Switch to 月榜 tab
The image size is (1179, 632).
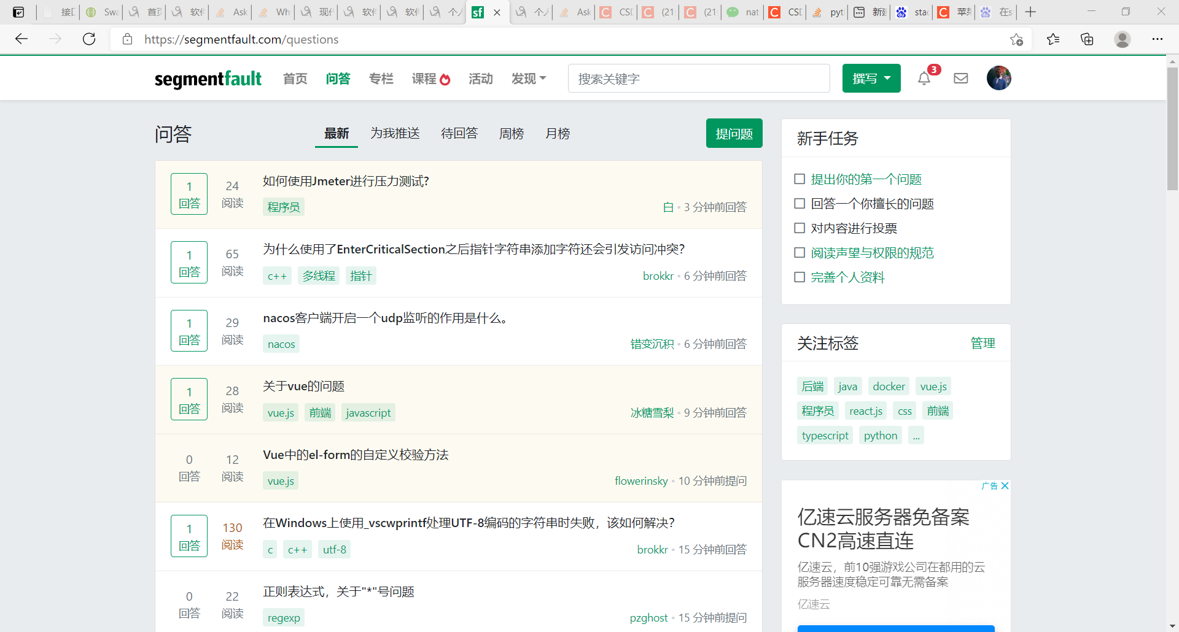pyautogui.click(x=558, y=133)
